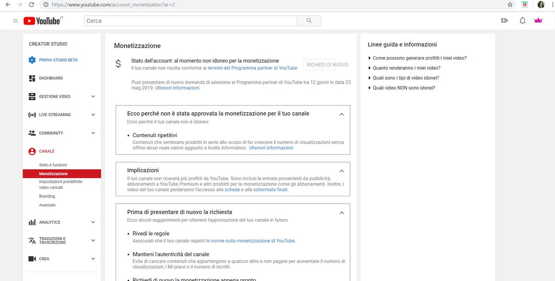The width and height of the screenshot is (555, 281).
Task: Open Ulteriori informazioni link under account status
Action: [x=177, y=88]
